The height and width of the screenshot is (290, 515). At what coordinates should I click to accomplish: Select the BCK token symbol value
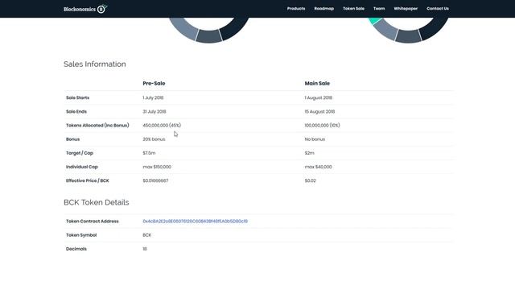point(146,235)
